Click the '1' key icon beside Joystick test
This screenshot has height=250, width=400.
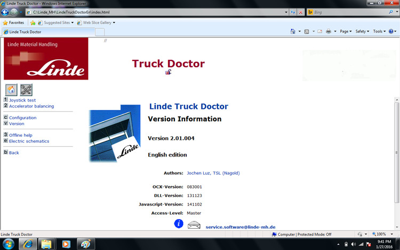point(6,99)
